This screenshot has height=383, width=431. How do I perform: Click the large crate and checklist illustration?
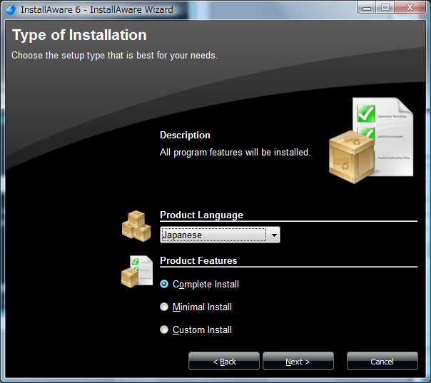[x=371, y=140]
